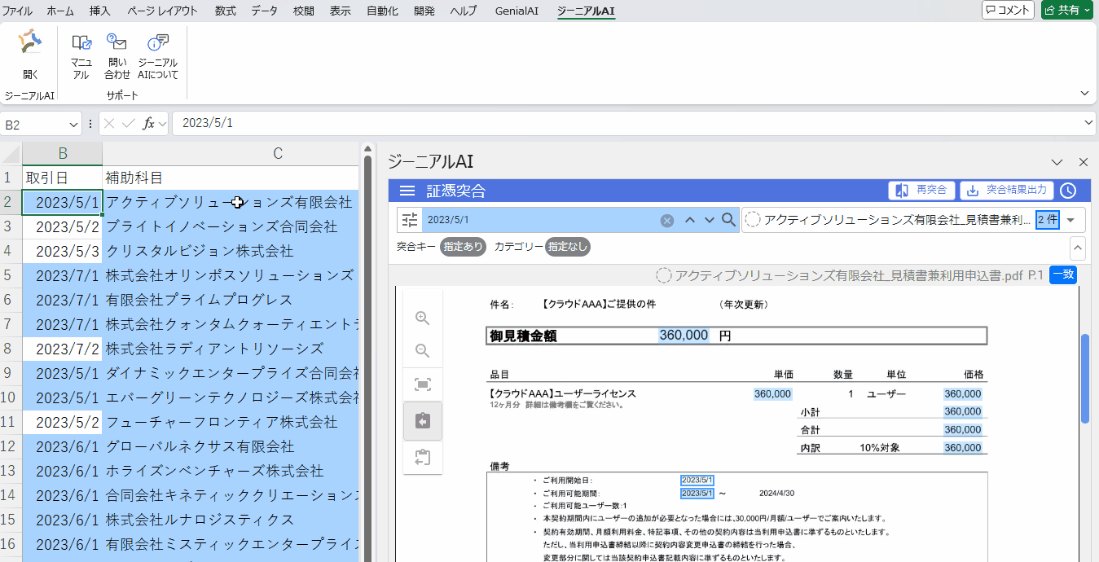Select the column B header

[62, 153]
